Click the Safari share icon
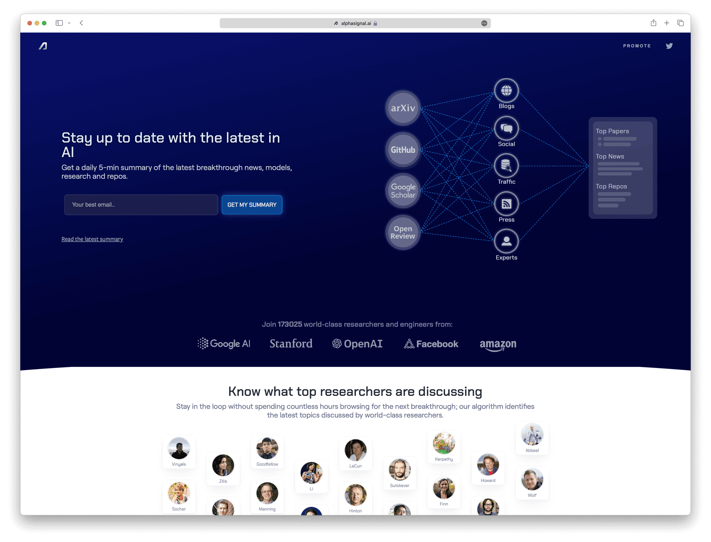 (654, 23)
